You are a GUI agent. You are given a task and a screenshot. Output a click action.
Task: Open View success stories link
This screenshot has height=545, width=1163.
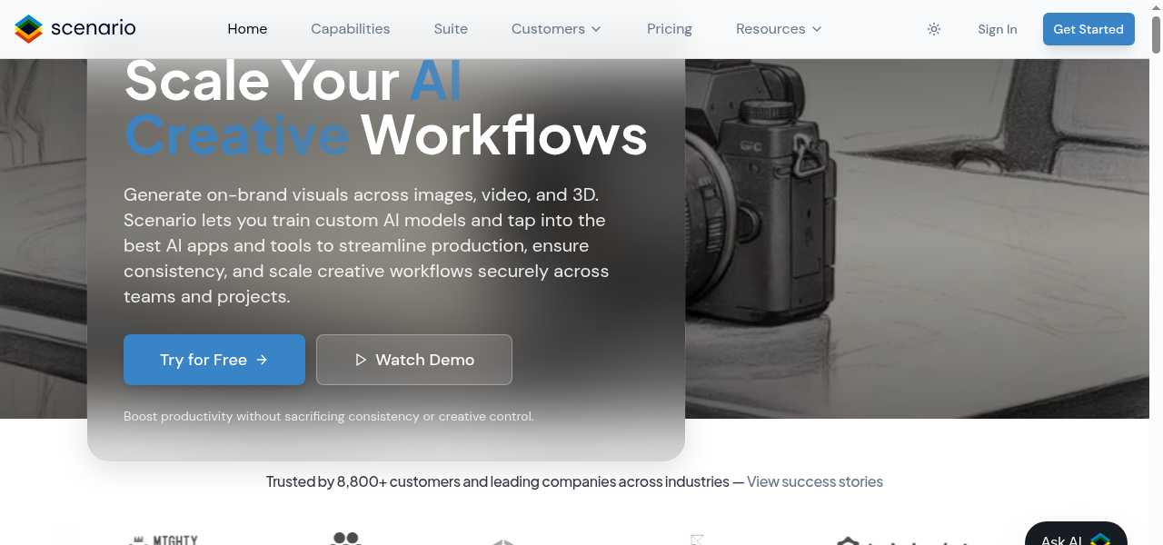point(815,481)
